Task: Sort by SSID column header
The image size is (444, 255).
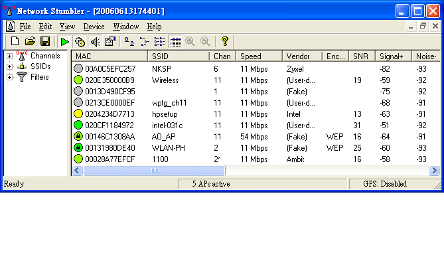Action: click(x=179, y=56)
